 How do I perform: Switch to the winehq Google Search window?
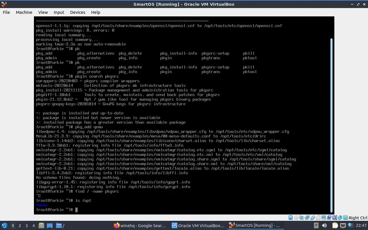point(140,225)
